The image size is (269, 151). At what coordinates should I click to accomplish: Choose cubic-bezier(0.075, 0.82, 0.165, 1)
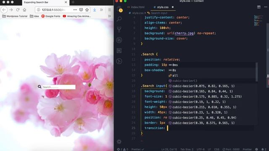coord(212,86)
